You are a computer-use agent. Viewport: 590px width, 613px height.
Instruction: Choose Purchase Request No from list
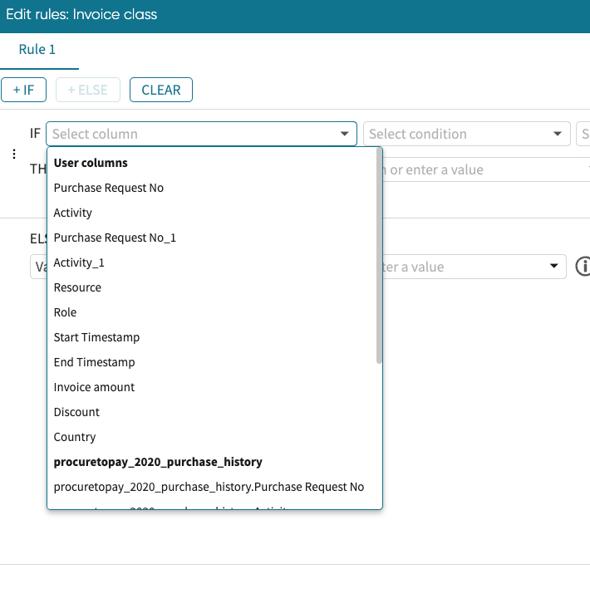click(109, 188)
